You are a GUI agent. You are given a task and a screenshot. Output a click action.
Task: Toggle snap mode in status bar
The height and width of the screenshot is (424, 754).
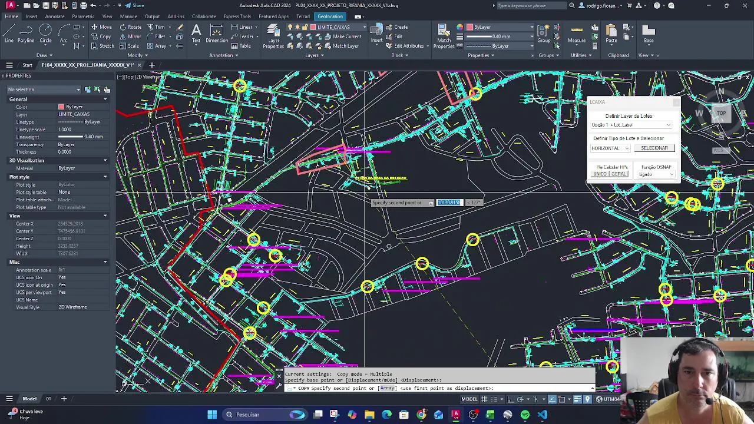click(x=494, y=399)
